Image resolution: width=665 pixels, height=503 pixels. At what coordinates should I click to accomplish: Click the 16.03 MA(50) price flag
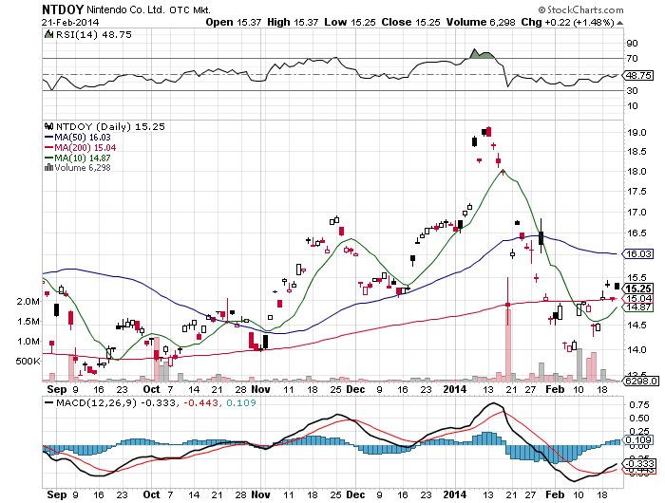coord(637,253)
